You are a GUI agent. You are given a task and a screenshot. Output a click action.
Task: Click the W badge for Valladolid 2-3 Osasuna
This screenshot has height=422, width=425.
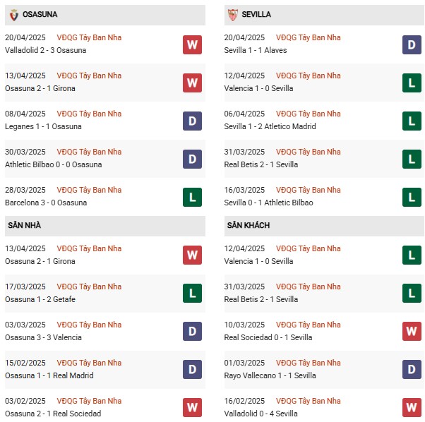(x=192, y=44)
